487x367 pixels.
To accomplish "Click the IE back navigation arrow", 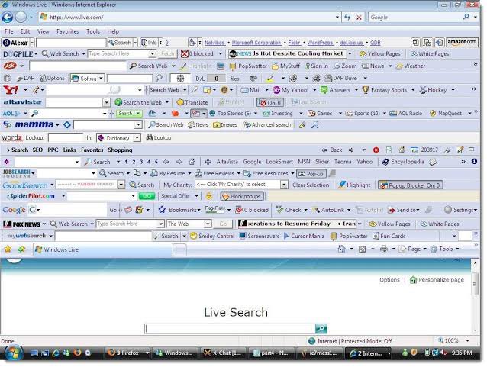I will pyautogui.click(x=8, y=17).
